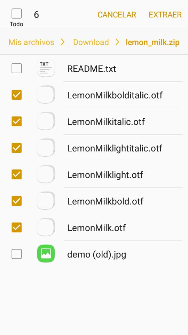Go to Mis archivos breadcrumb
Image resolution: width=188 pixels, height=335 pixels.
tap(31, 42)
